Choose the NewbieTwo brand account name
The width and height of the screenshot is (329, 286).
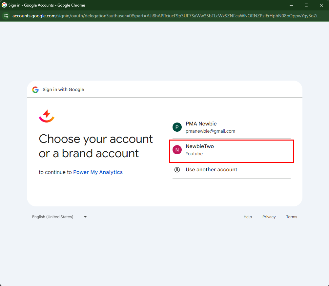point(199,146)
